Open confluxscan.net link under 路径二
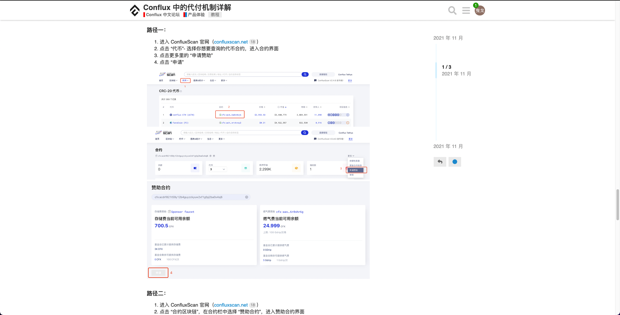 231,305
